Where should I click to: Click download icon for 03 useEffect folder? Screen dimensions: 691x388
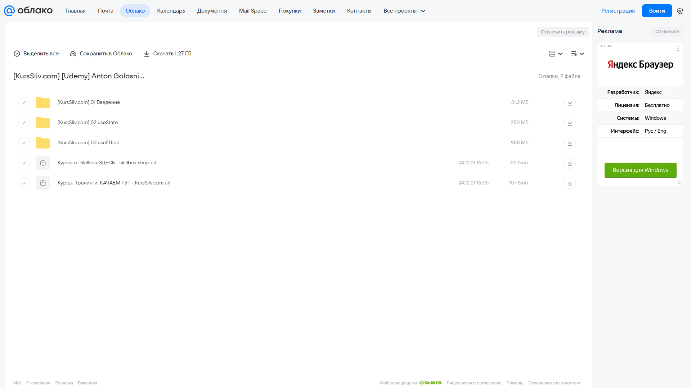(570, 143)
